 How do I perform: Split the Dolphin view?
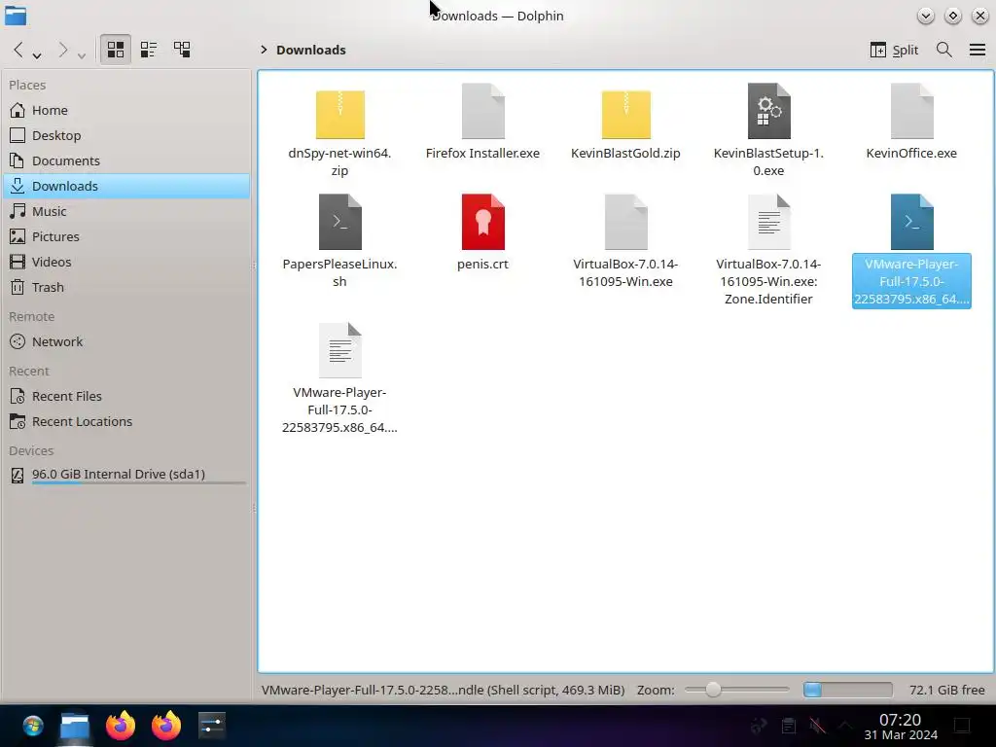pos(894,50)
